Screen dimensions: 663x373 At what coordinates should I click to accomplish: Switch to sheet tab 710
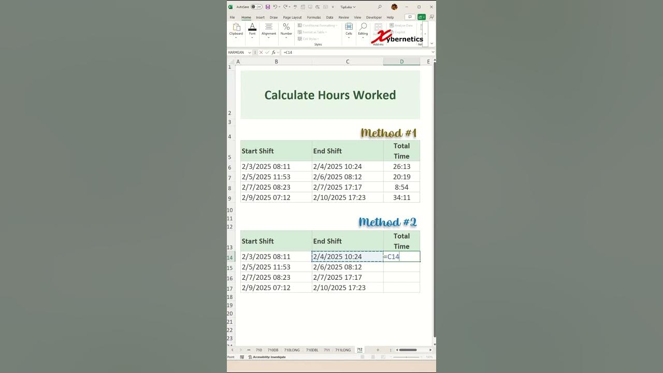coord(258,350)
